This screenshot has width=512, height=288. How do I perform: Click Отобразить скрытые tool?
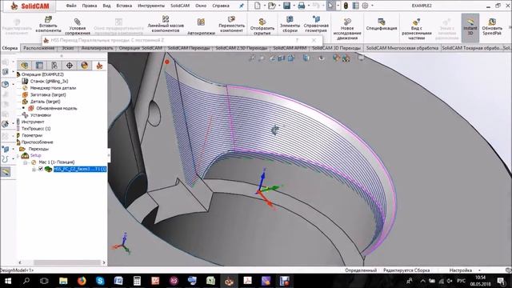click(x=262, y=26)
